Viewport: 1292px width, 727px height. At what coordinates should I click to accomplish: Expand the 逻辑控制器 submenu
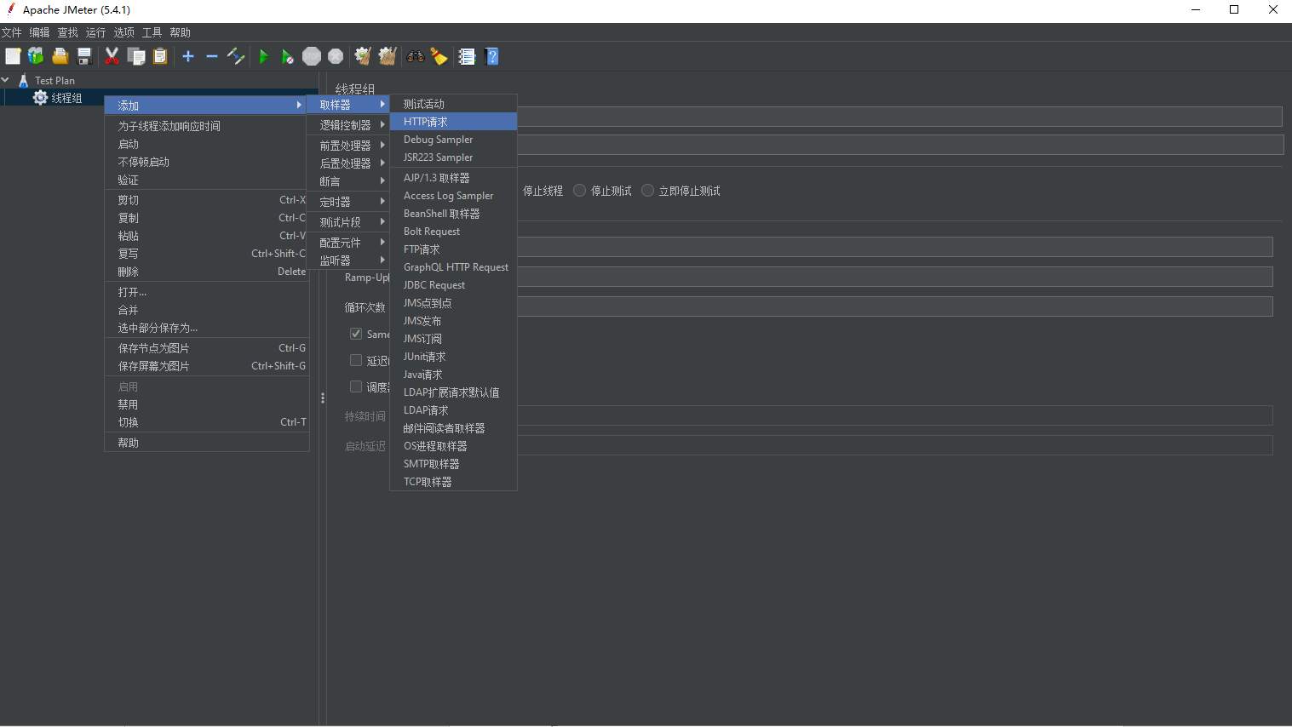pos(348,125)
